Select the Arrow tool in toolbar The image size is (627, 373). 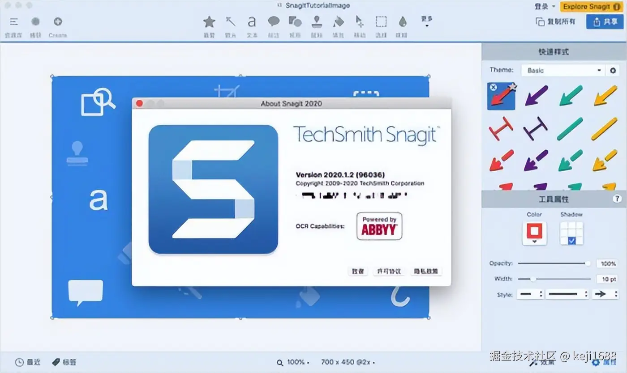tap(231, 21)
